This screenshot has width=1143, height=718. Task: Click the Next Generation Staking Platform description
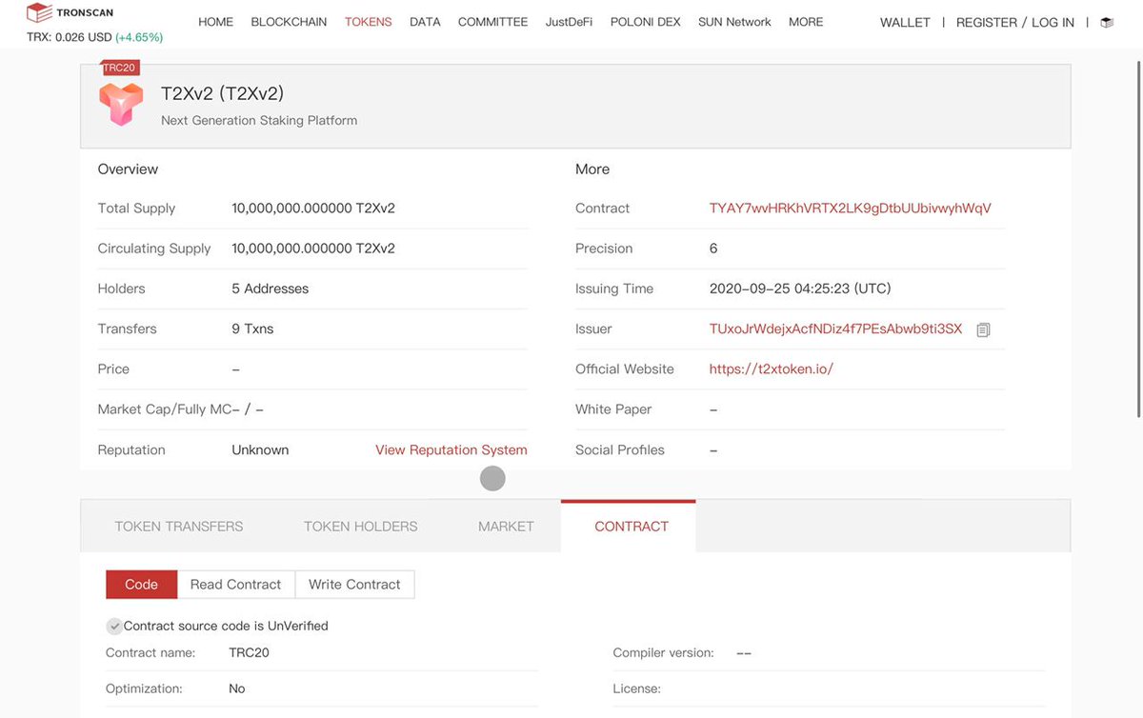tap(259, 121)
